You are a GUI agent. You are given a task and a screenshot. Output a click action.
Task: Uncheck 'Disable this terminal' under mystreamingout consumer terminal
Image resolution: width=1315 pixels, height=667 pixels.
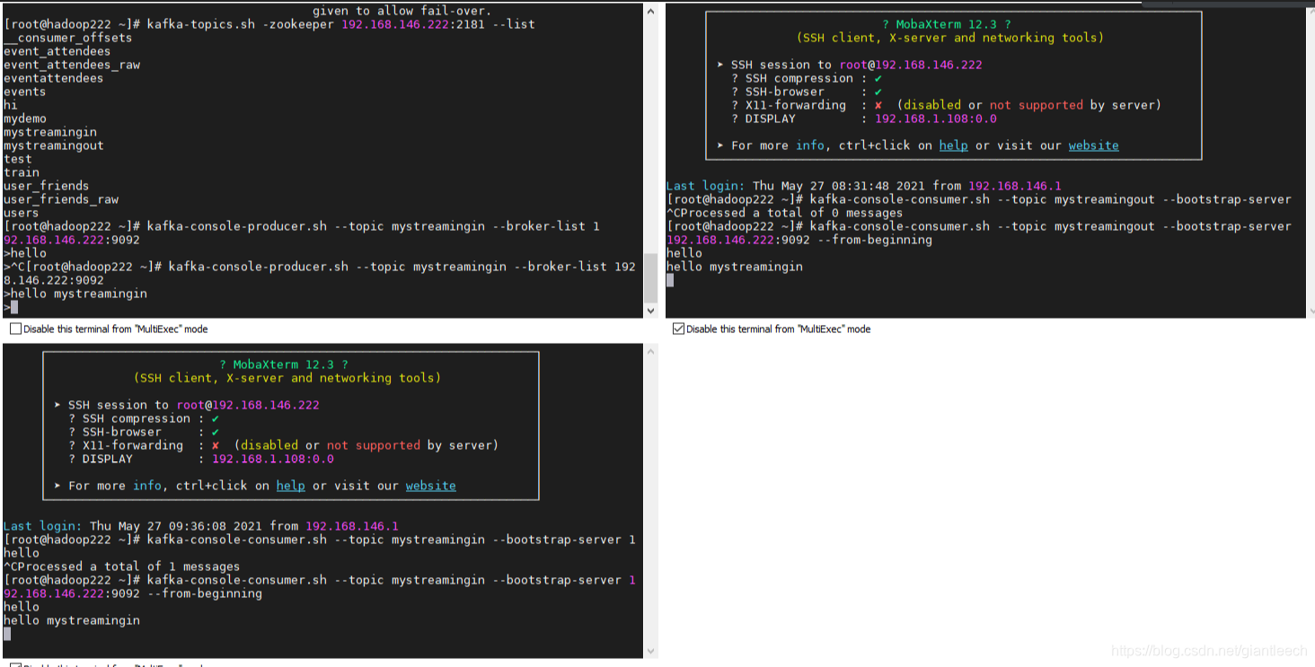pyautogui.click(x=678, y=329)
